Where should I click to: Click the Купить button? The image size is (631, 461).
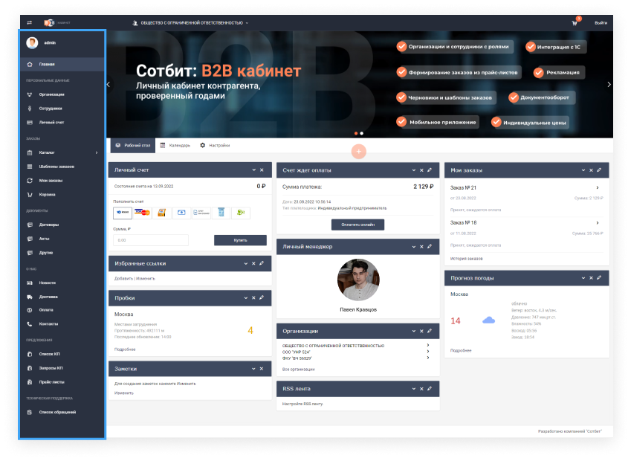(240, 240)
